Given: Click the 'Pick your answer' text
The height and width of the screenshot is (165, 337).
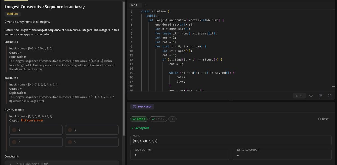Looking at the screenshot, I should click(32, 120).
